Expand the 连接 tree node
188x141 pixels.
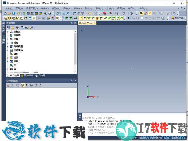pos(8,39)
